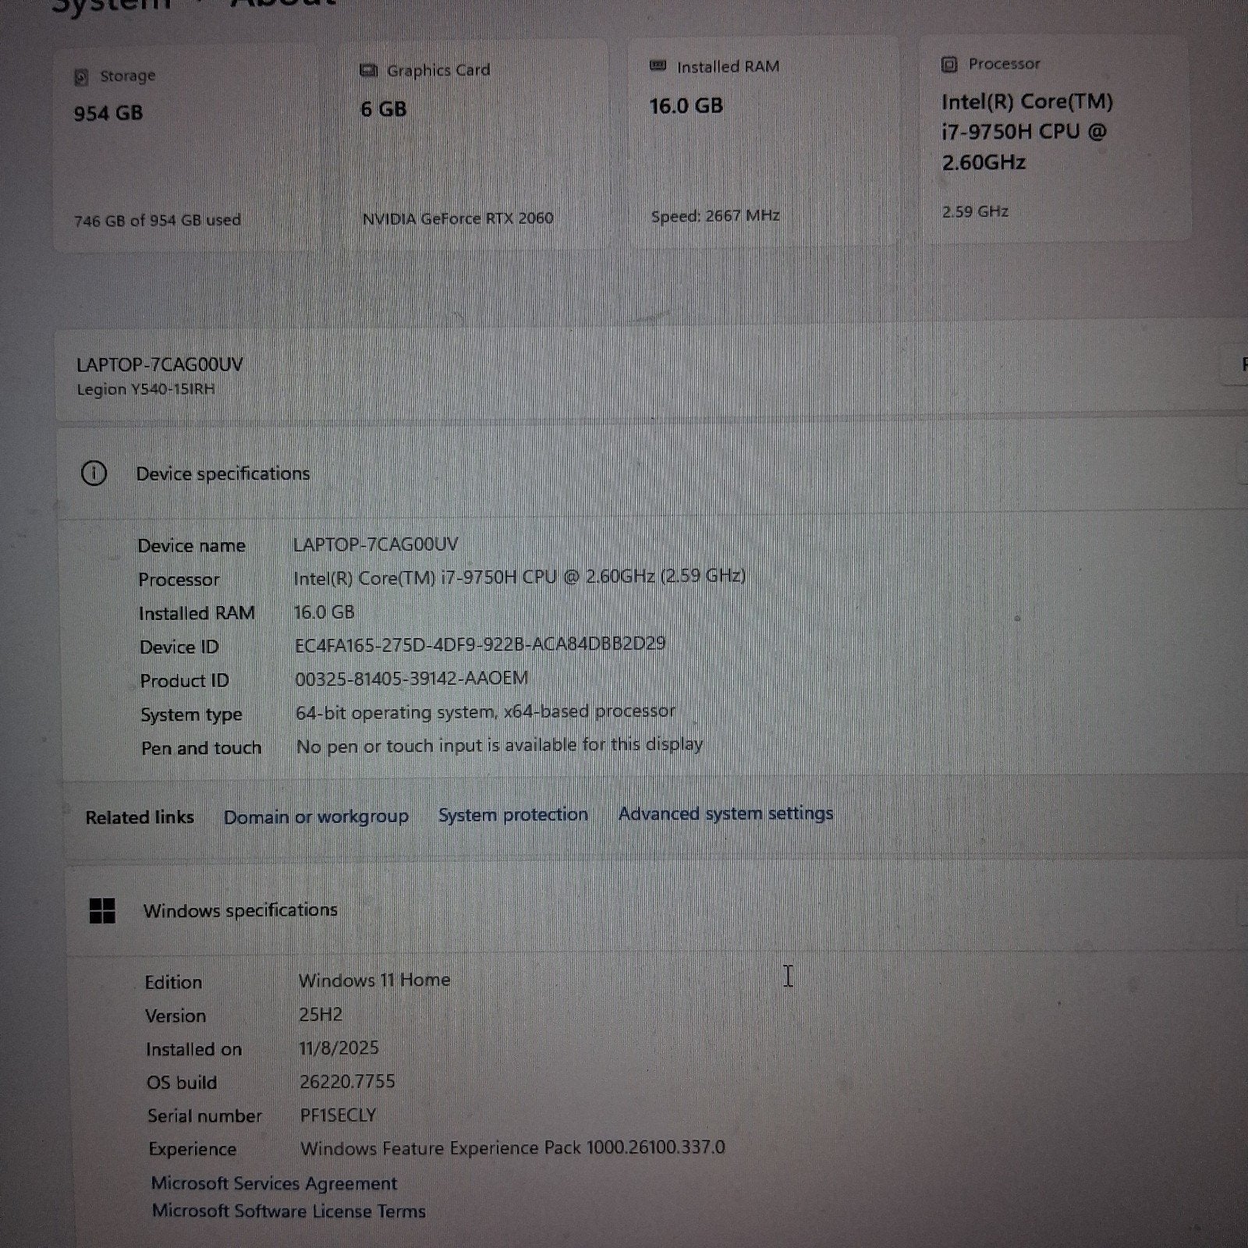Click the Installed RAM chip icon
This screenshot has width=1248, height=1248.
[658, 66]
